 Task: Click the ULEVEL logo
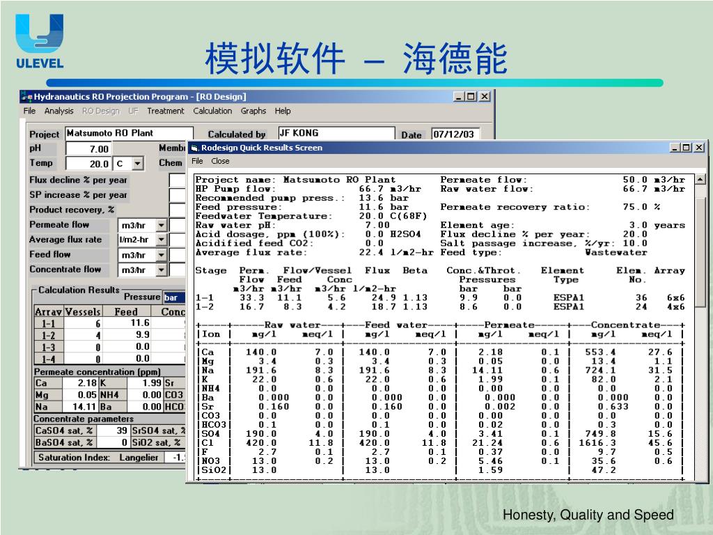click(40, 41)
